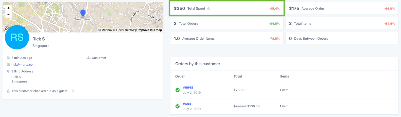Click the Days Between Orders card

(342, 38)
